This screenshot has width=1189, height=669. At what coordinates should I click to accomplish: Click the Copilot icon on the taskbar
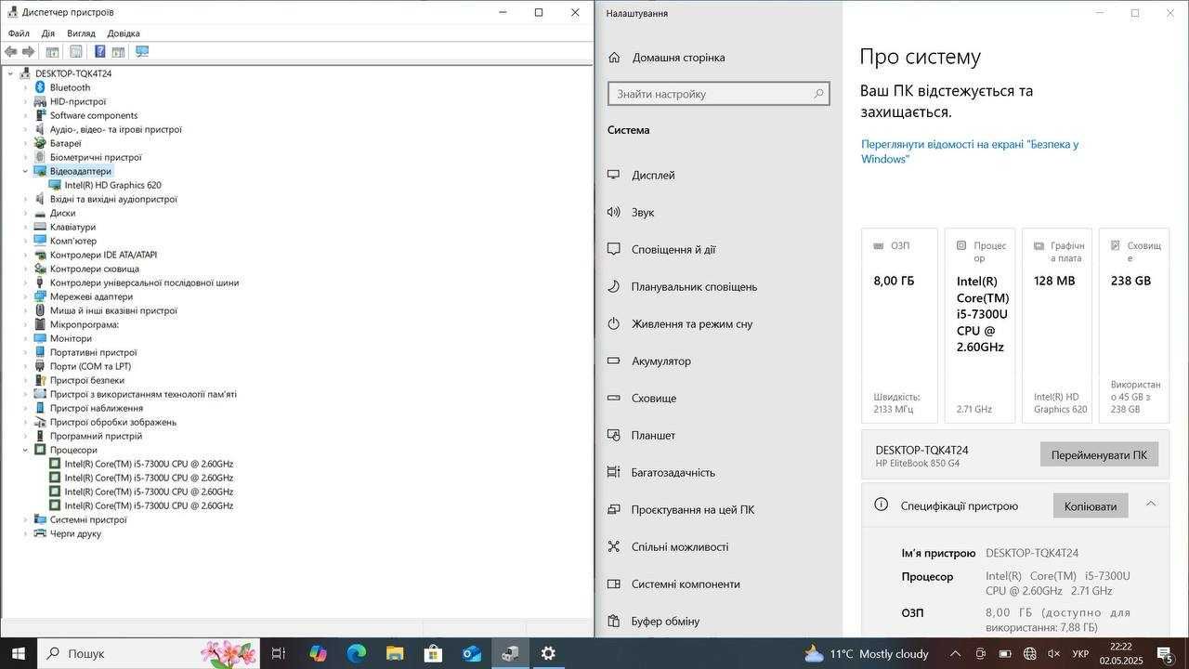click(x=318, y=653)
